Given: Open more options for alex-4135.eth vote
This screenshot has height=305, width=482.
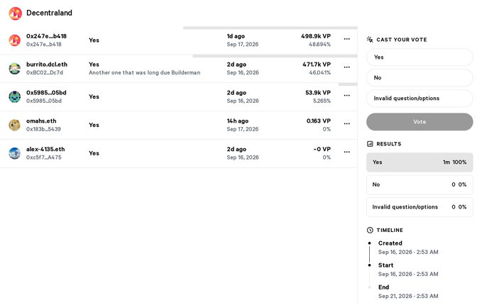Looking at the screenshot, I should (x=346, y=152).
